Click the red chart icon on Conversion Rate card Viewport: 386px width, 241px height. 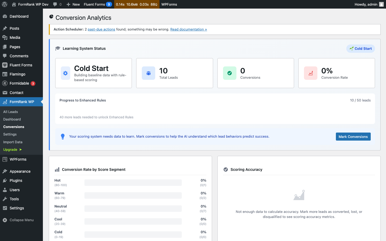(310, 73)
